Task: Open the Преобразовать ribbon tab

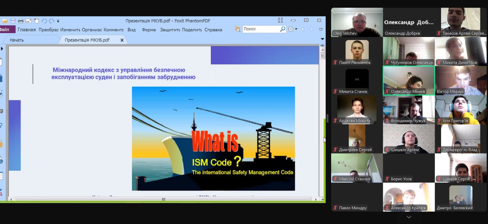Action: click(x=48, y=30)
